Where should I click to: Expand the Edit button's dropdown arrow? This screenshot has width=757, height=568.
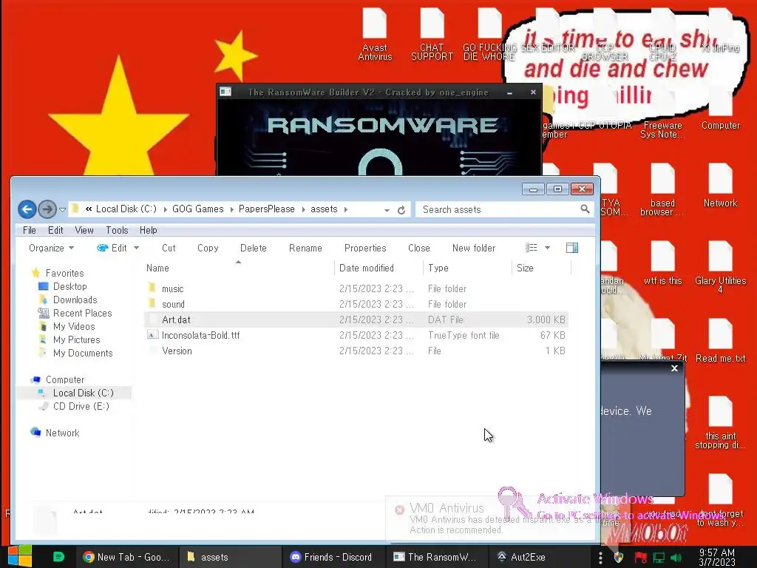coord(136,248)
